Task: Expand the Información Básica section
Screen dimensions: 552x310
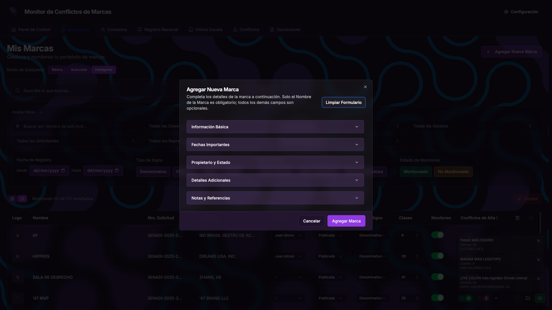Action: pyautogui.click(x=275, y=127)
